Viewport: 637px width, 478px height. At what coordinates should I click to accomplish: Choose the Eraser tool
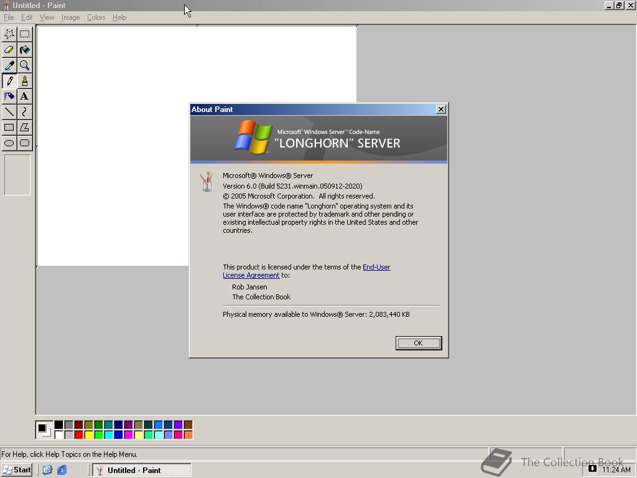9,50
